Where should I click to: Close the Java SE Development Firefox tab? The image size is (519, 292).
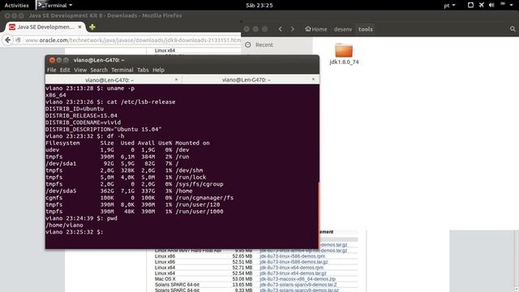click(x=79, y=27)
